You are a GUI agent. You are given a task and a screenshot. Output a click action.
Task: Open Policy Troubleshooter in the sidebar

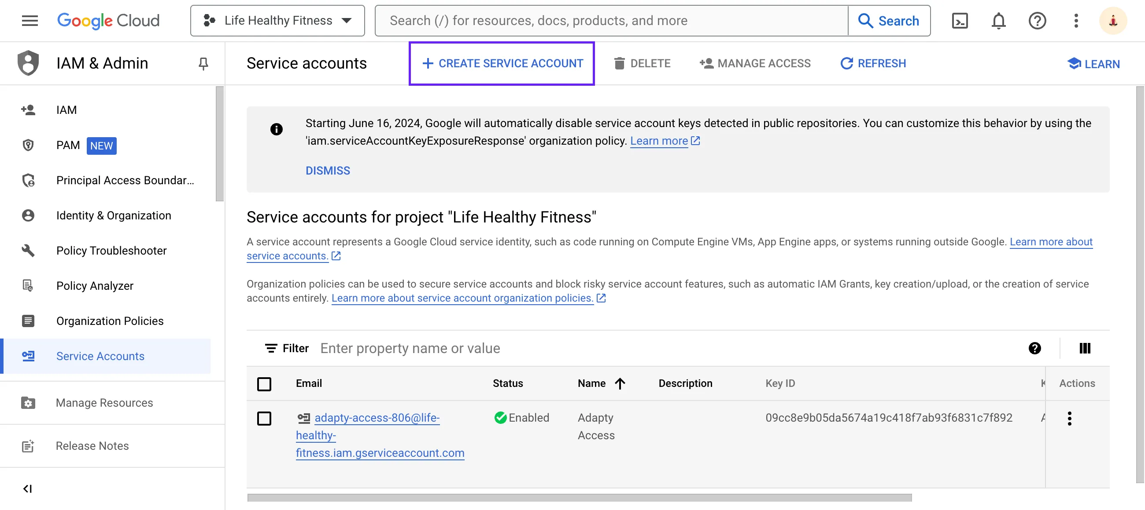click(111, 250)
